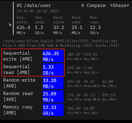Viewport: 132px width, 123px height.
Task: Select the Memory copy [4MB] row label
Action: pyautogui.click(x=18, y=110)
